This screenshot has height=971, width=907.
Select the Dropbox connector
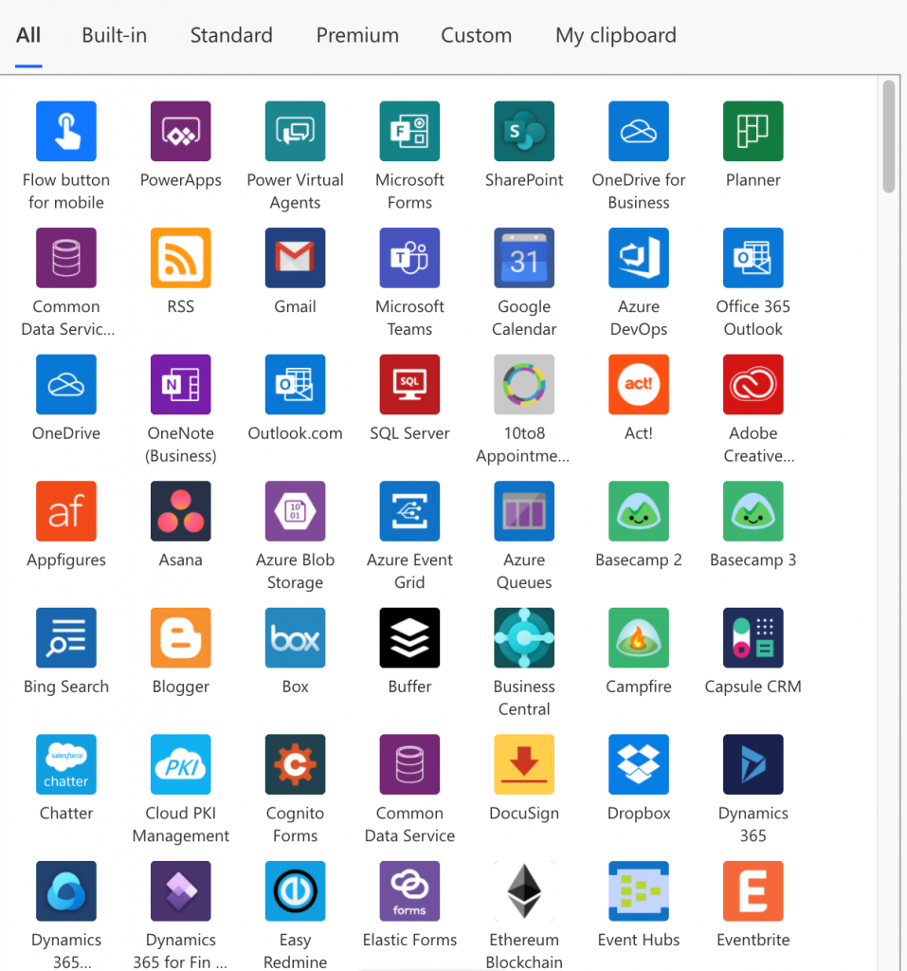[x=638, y=763]
